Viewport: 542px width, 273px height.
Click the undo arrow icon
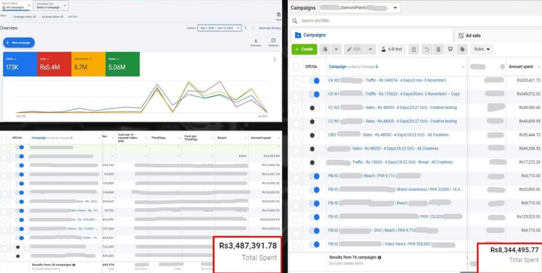[x=426, y=49]
